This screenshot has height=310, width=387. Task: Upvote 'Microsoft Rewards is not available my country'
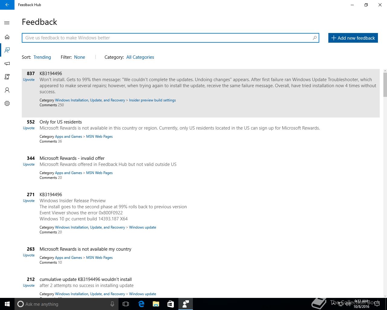pyautogui.click(x=29, y=255)
